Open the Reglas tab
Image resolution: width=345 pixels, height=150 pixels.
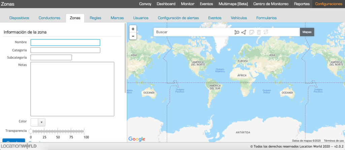(x=95, y=18)
